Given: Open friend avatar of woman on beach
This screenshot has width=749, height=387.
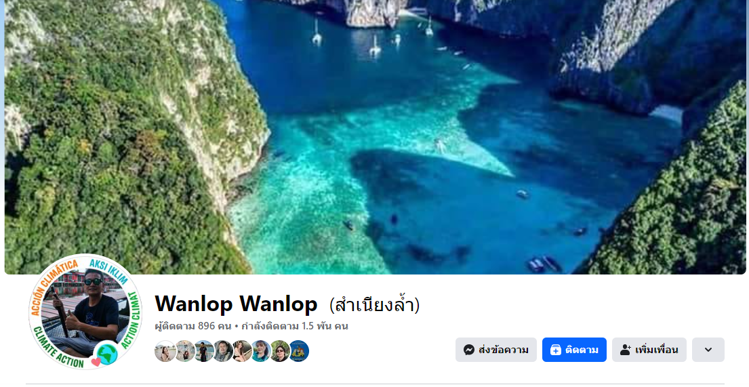Looking at the screenshot, I should click(x=165, y=351).
